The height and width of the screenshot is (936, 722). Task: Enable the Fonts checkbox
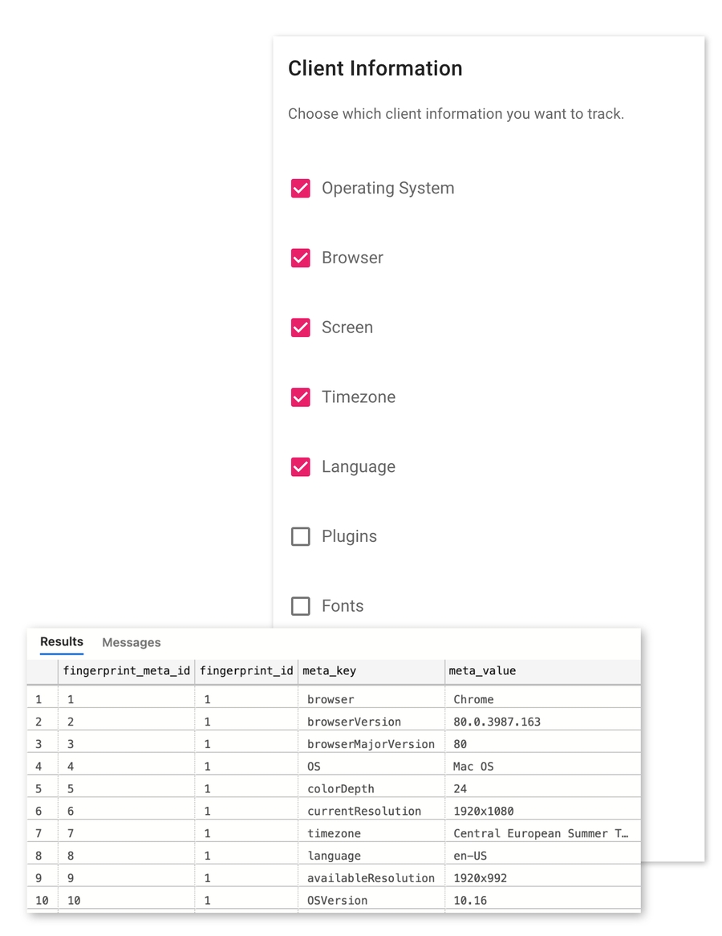(300, 606)
